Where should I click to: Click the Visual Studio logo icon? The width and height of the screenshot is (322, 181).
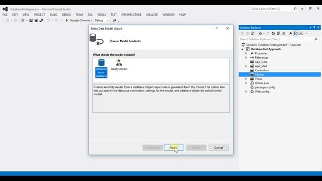(5, 9)
